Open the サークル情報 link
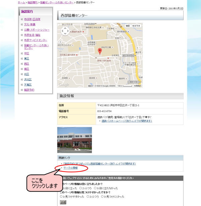The height and width of the screenshot is (206, 201). [70, 168]
